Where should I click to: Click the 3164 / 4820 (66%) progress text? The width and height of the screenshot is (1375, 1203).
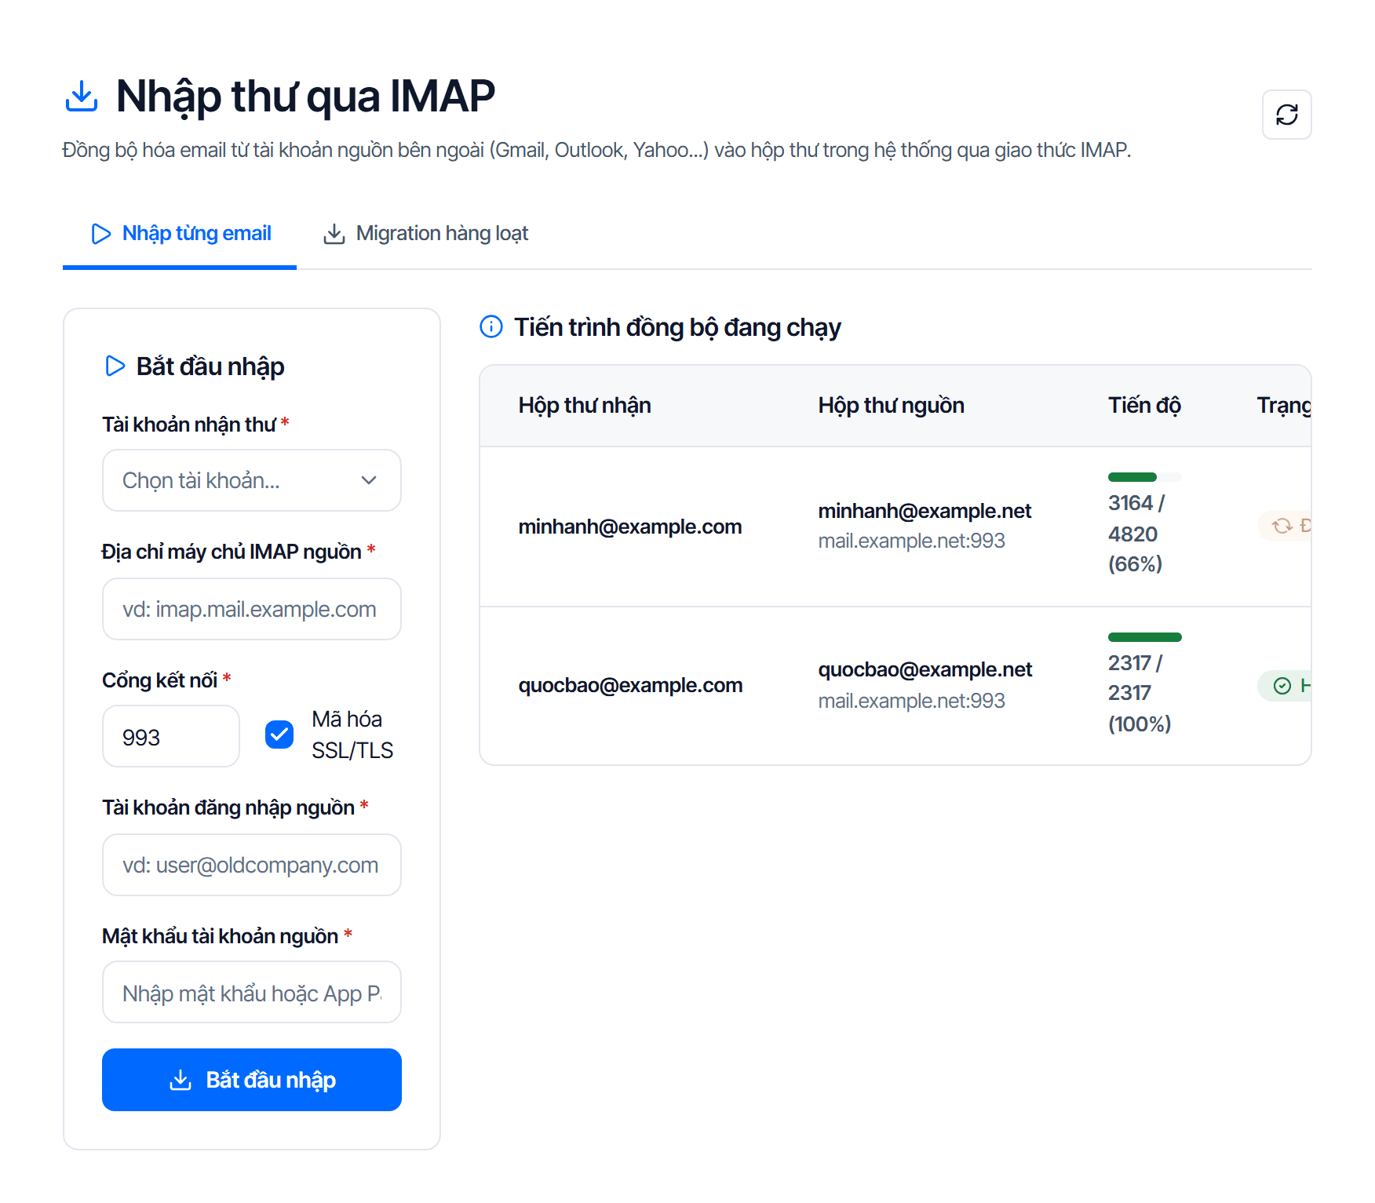1136,534
